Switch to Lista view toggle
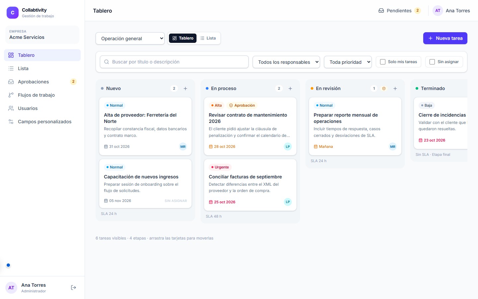478x299 pixels. click(x=208, y=38)
